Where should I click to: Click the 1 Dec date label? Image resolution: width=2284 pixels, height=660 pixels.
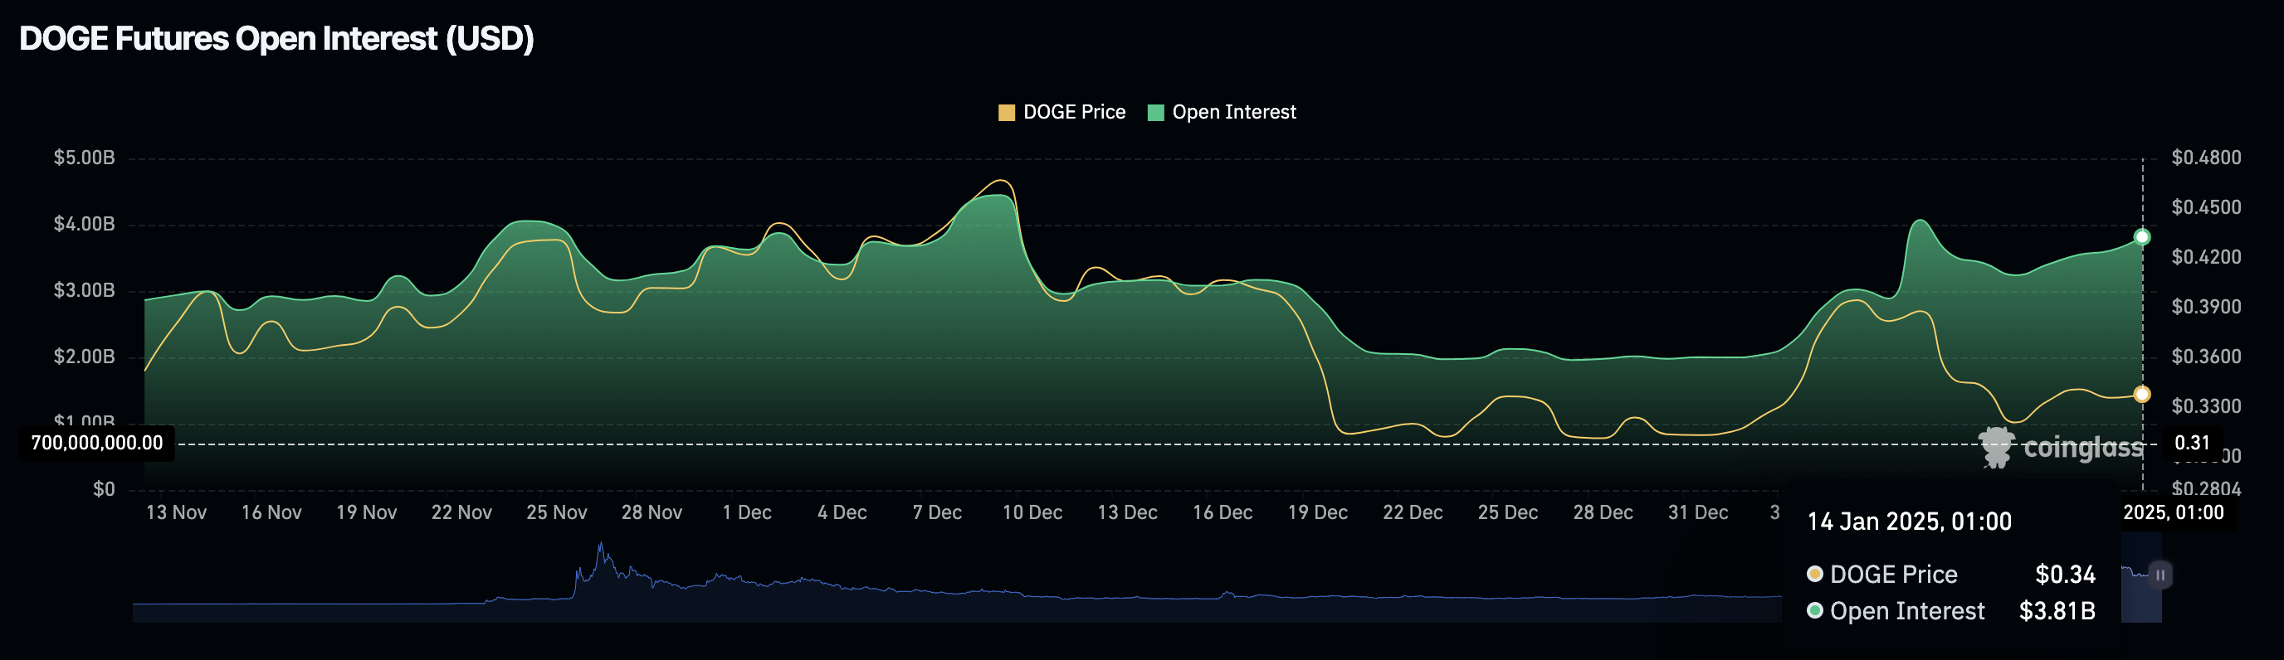(x=747, y=513)
